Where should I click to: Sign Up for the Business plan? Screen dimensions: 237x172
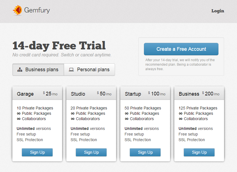pos(199,152)
